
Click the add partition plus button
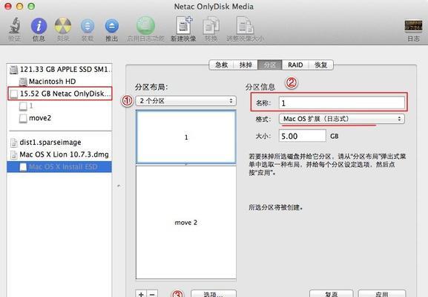click(141, 294)
